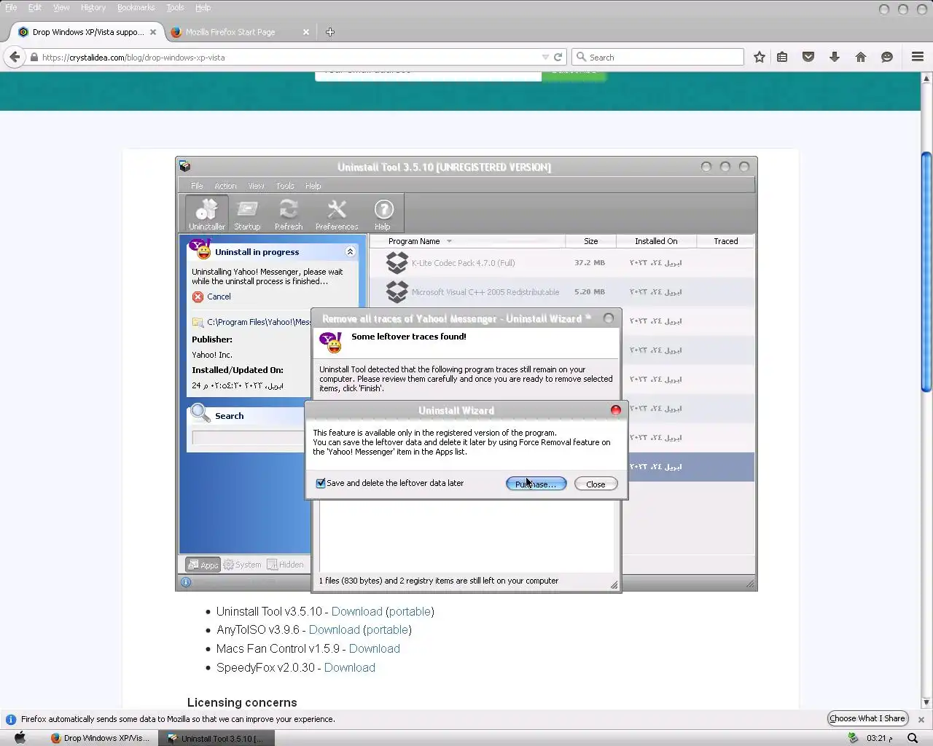Click the Uninstall Tool search field
The height and width of the screenshot is (746, 933).
(x=248, y=437)
